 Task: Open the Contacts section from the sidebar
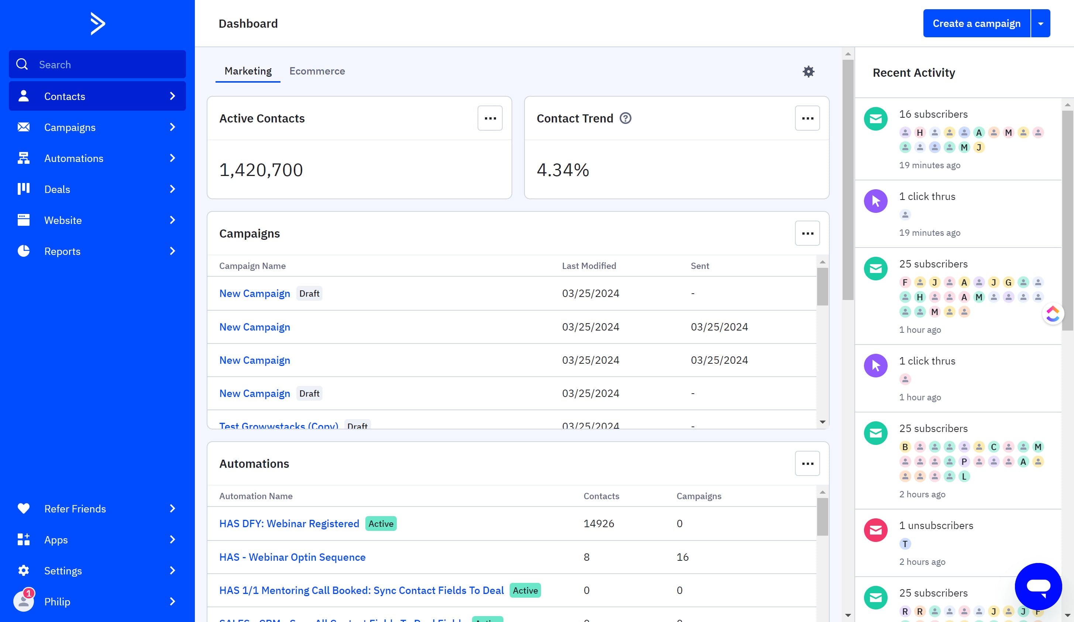pyautogui.click(x=64, y=96)
